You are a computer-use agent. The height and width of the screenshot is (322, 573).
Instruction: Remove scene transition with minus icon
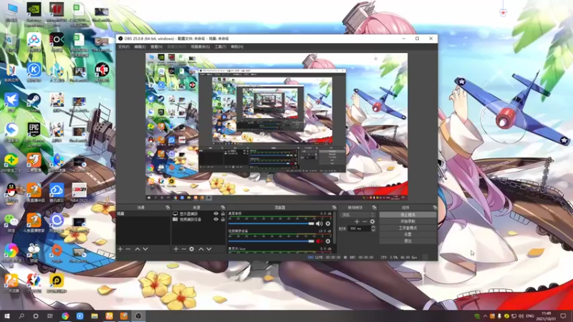tap(365, 222)
